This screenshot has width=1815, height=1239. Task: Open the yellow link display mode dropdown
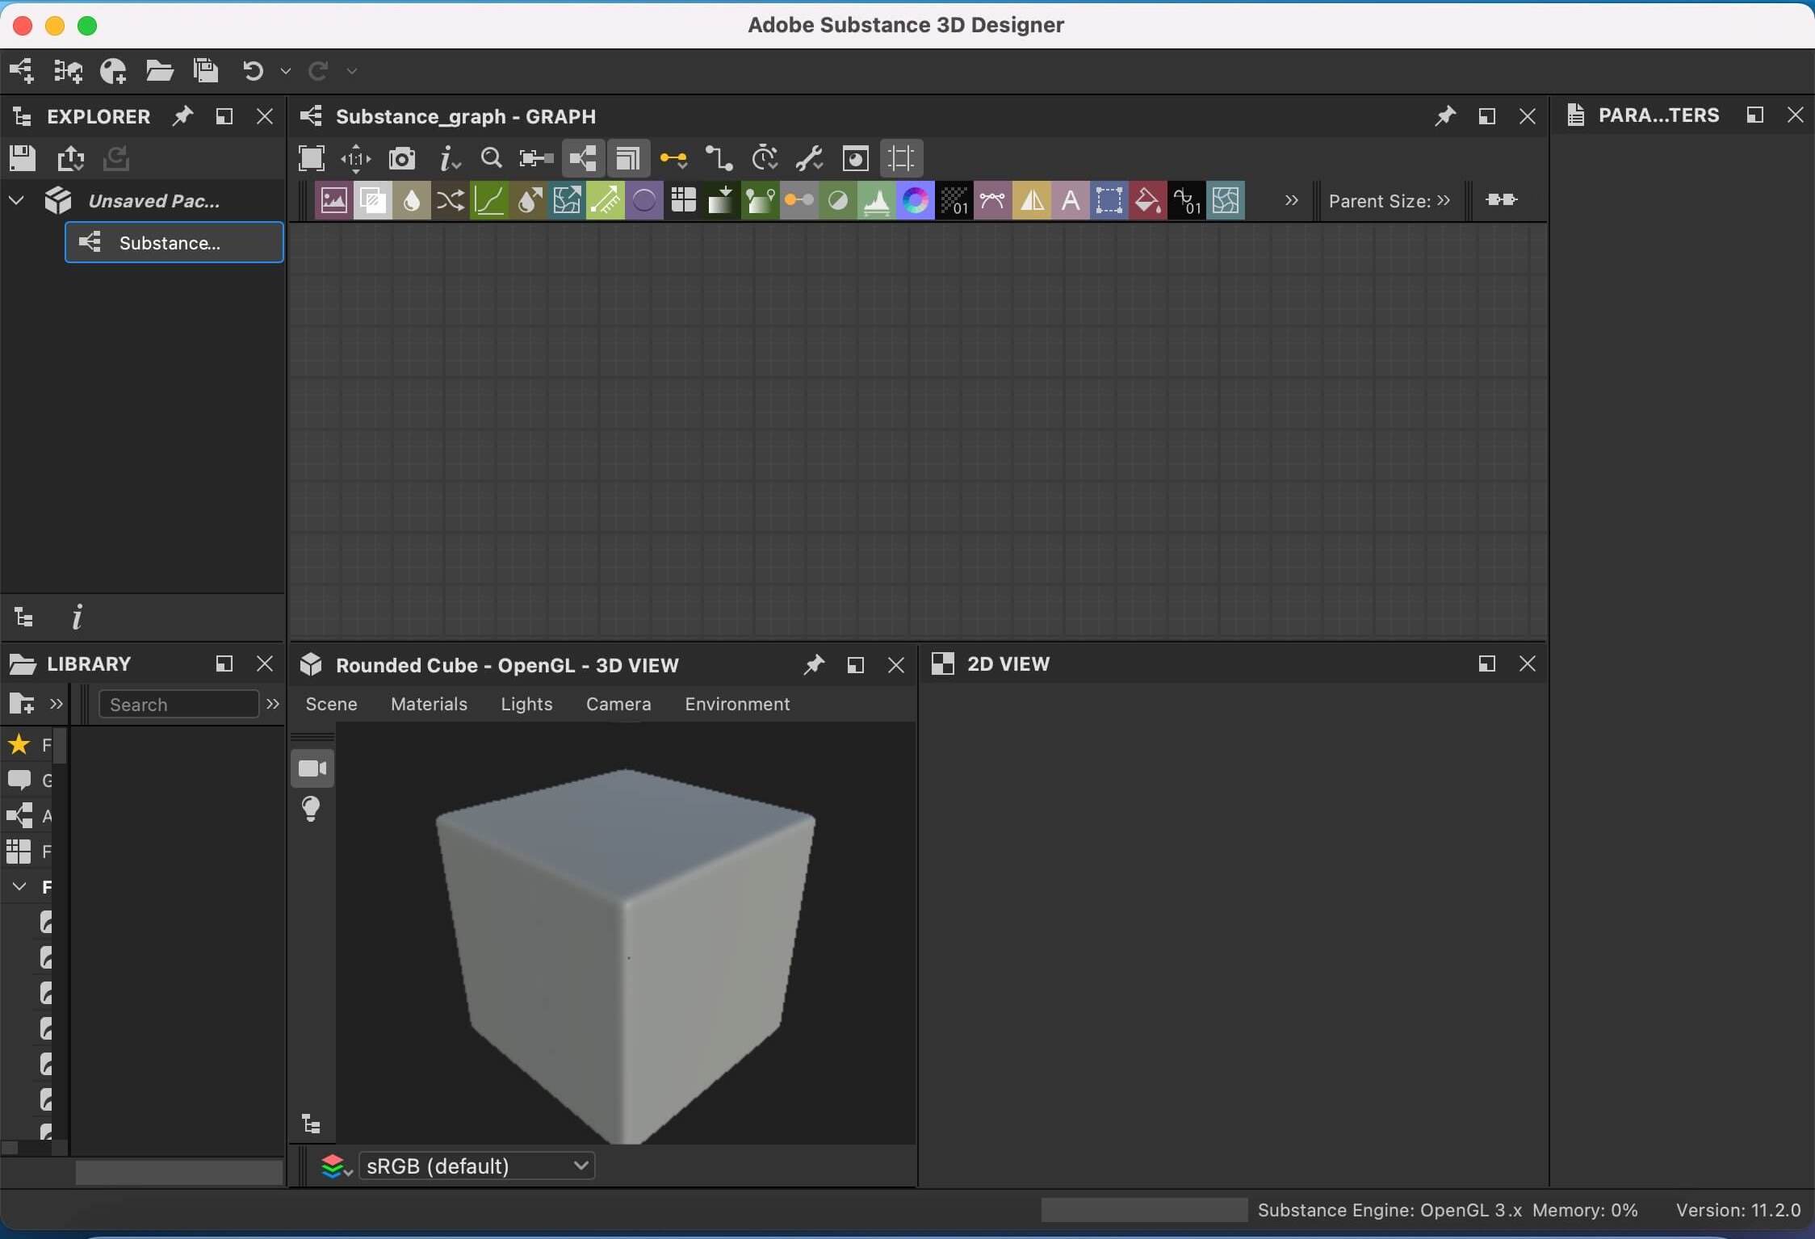click(x=673, y=159)
